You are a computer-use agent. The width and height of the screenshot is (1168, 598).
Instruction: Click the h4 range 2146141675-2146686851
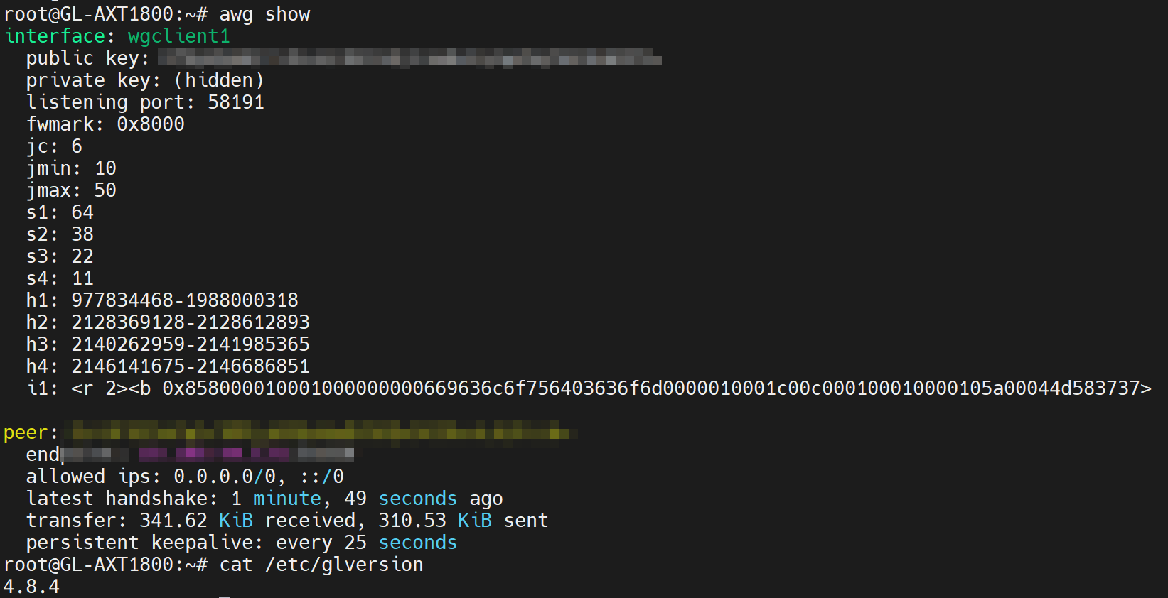coord(190,366)
